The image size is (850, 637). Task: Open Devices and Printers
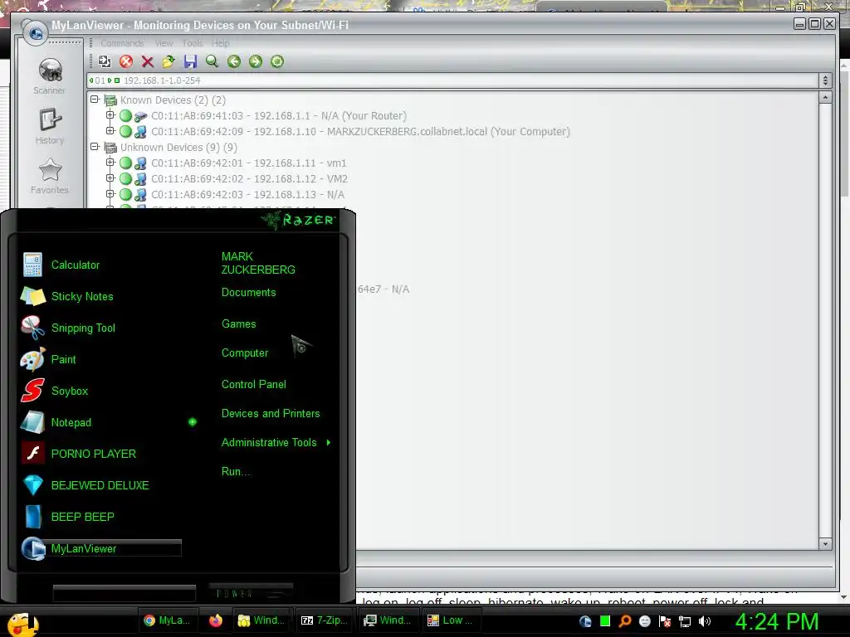click(271, 414)
